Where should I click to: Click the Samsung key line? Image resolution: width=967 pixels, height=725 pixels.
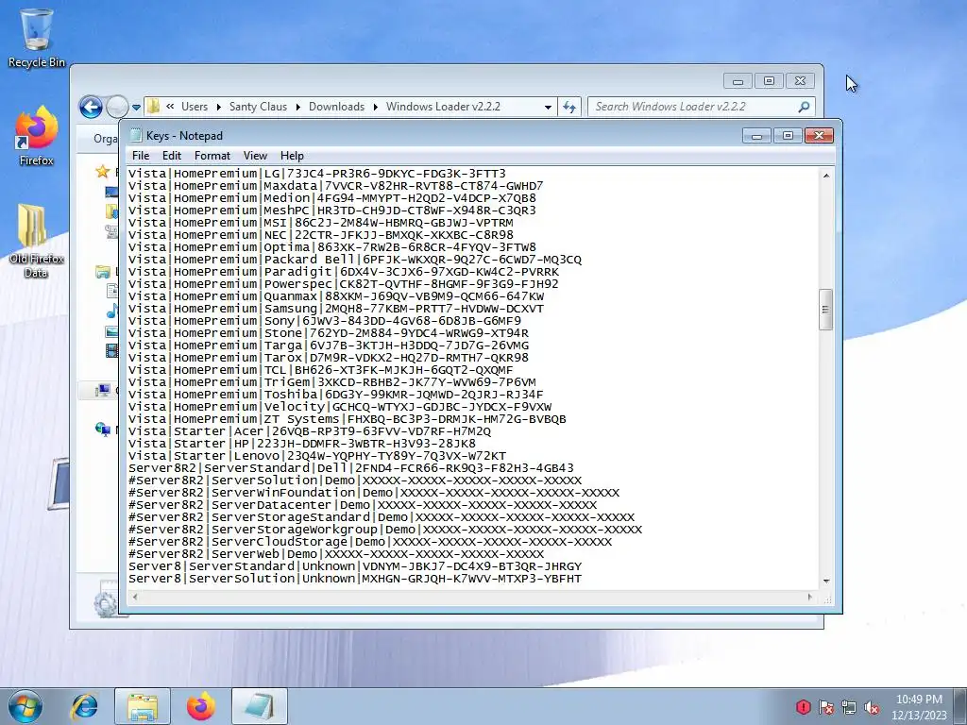[336, 309]
